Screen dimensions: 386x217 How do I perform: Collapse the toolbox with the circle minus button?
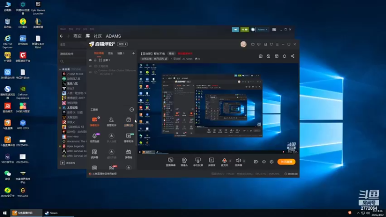(132, 109)
